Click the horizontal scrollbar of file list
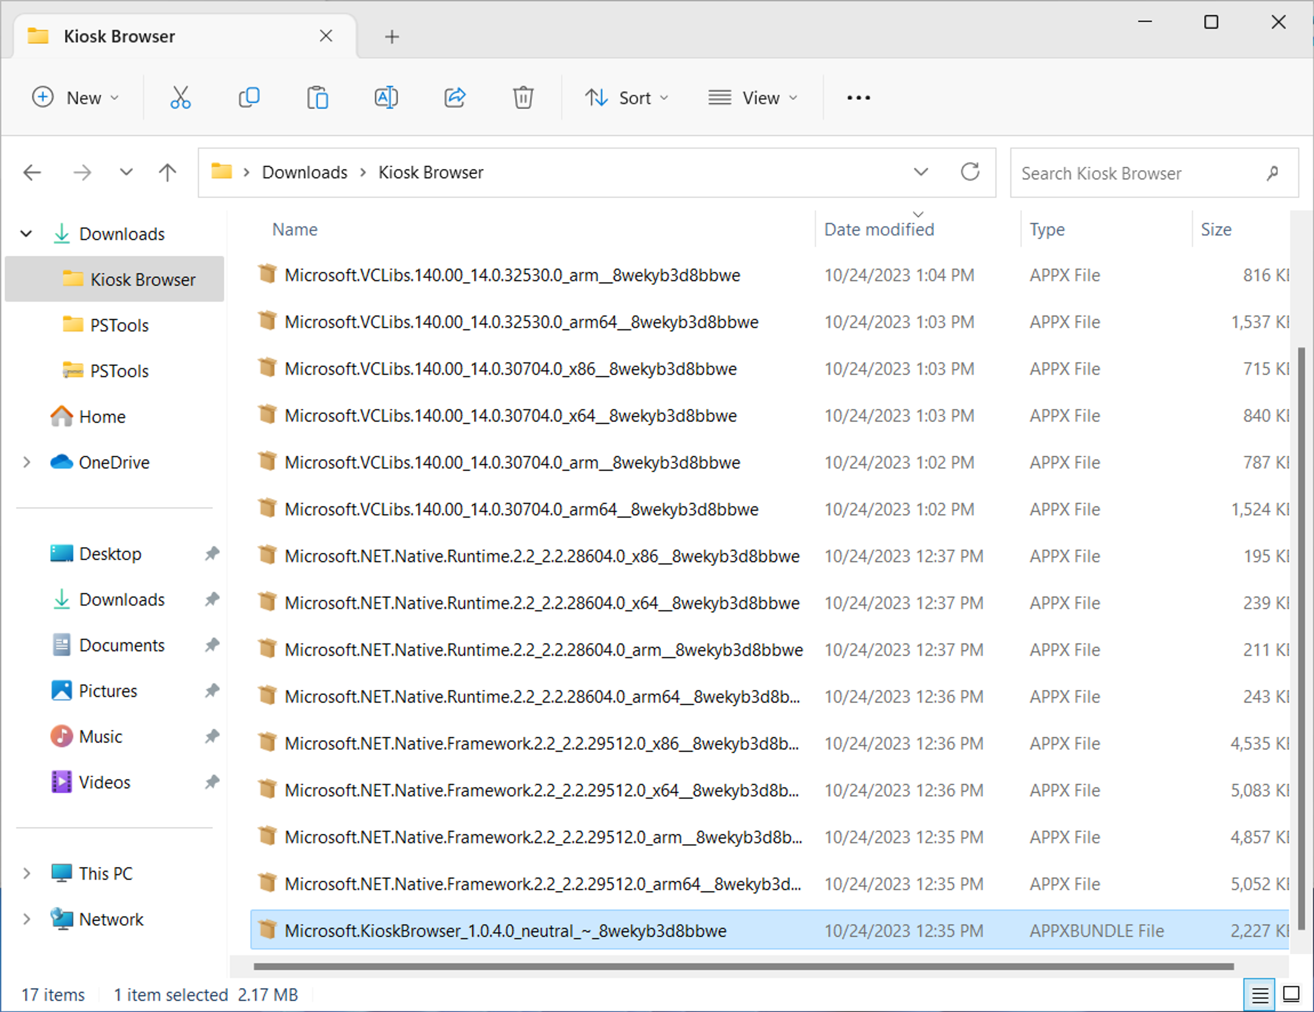Screen dimensions: 1314x1012 pyautogui.click(x=744, y=967)
